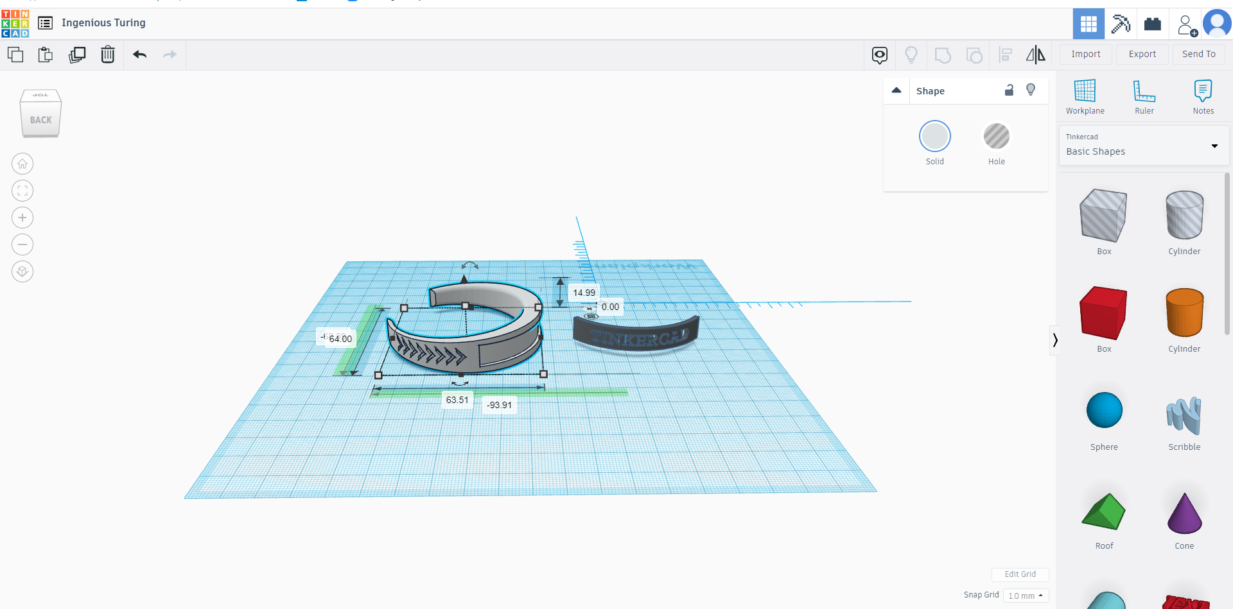Screen dimensions: 1233x609
Task: Open the main Tinkercad menu list
Action: click(45, 22)
